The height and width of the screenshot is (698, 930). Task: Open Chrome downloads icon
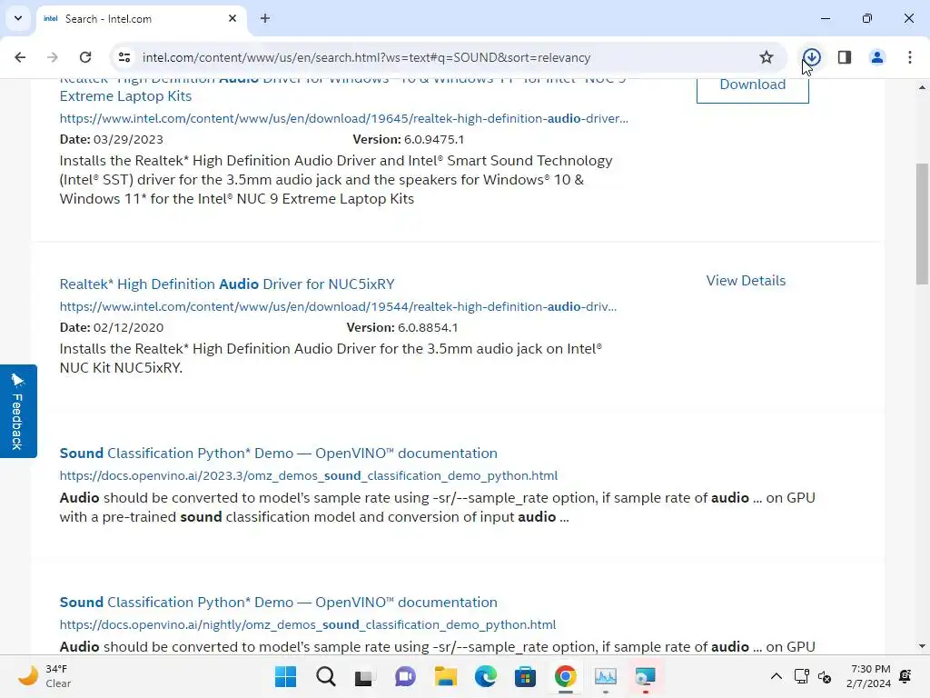click(811, 57)
